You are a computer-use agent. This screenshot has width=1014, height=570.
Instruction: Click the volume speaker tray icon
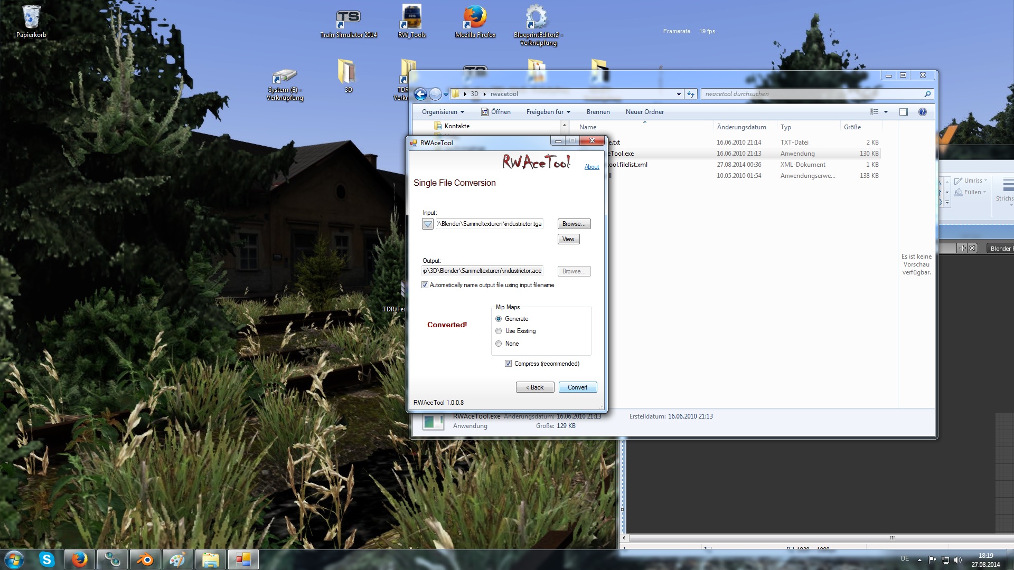(x=958, y=560)
